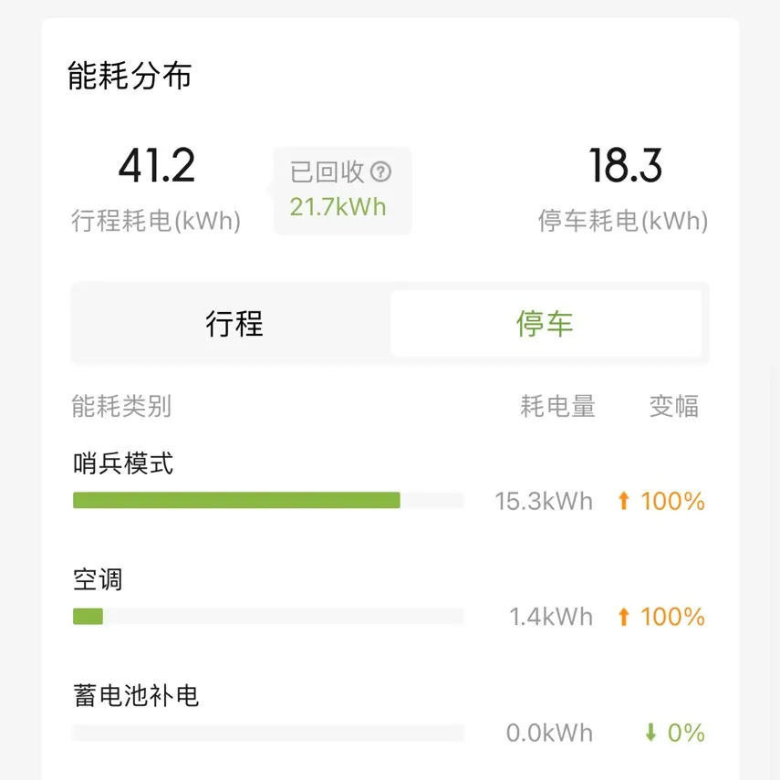
Task: Select the orange up arrow beside 空调 100%
Action: pos(623,617)
